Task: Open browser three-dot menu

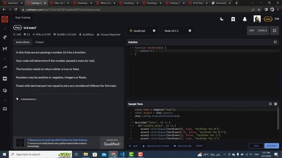Action: pyautogui.click(x=278, y=10)
